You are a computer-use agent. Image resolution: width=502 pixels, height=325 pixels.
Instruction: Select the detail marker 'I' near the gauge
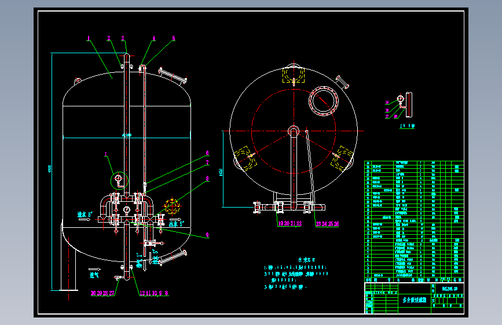[105, 154]
